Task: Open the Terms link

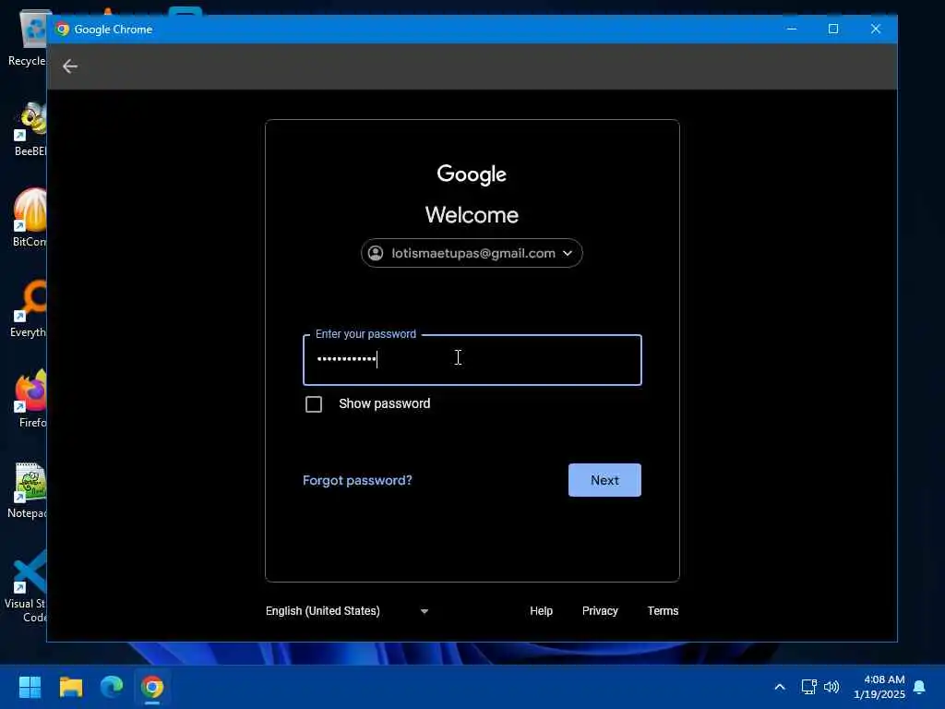Action: pos(663,611)
